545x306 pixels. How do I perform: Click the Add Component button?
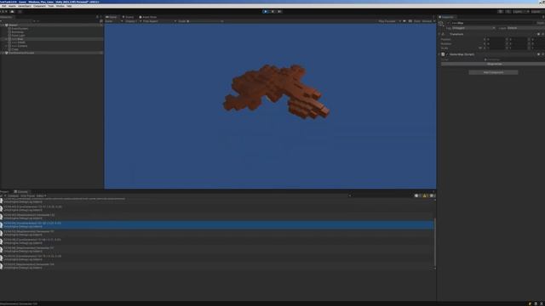coord(493,72)
